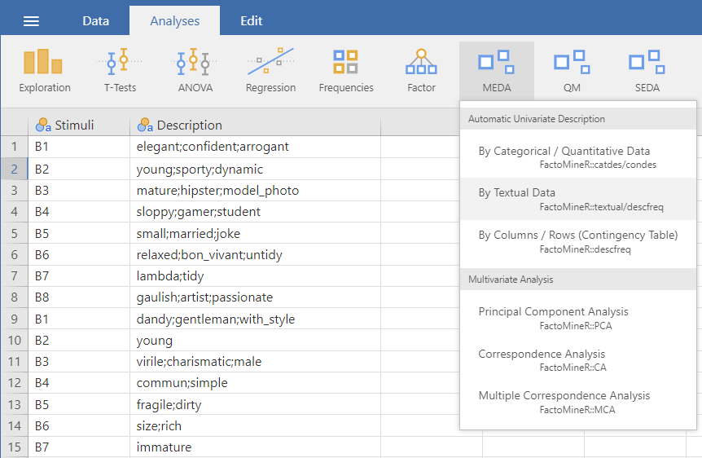Viewport: 702px width, 458px height.
Task: Click Stimuli cell B7 in row 7
Action: point(79,275)
